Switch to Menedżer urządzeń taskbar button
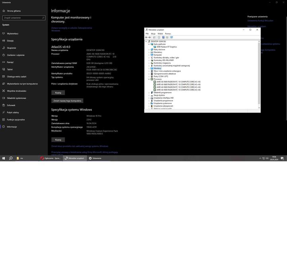The height and width of the screenshot is (278, 287). tap(75, 158)
